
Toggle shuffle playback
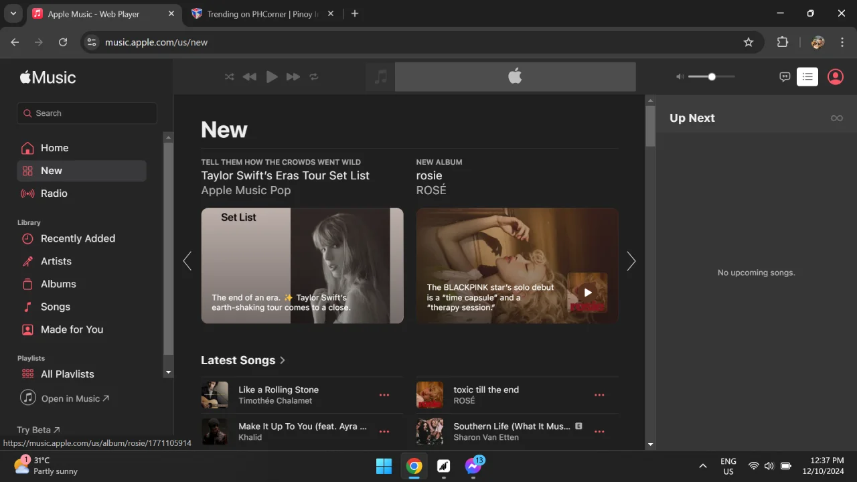(229, 77)
